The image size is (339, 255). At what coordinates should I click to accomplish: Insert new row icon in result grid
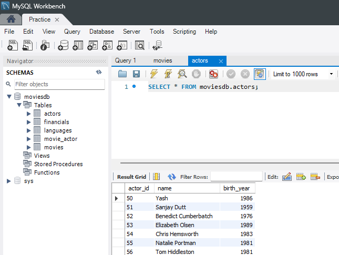click(301, 177)
